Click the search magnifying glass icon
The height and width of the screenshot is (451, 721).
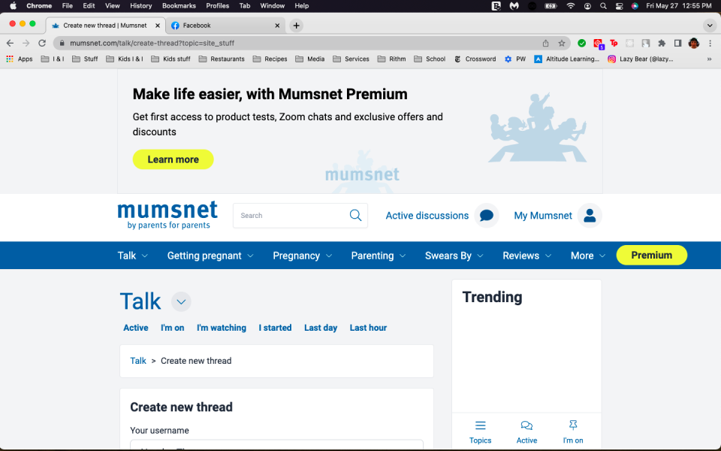pos(355,216)
